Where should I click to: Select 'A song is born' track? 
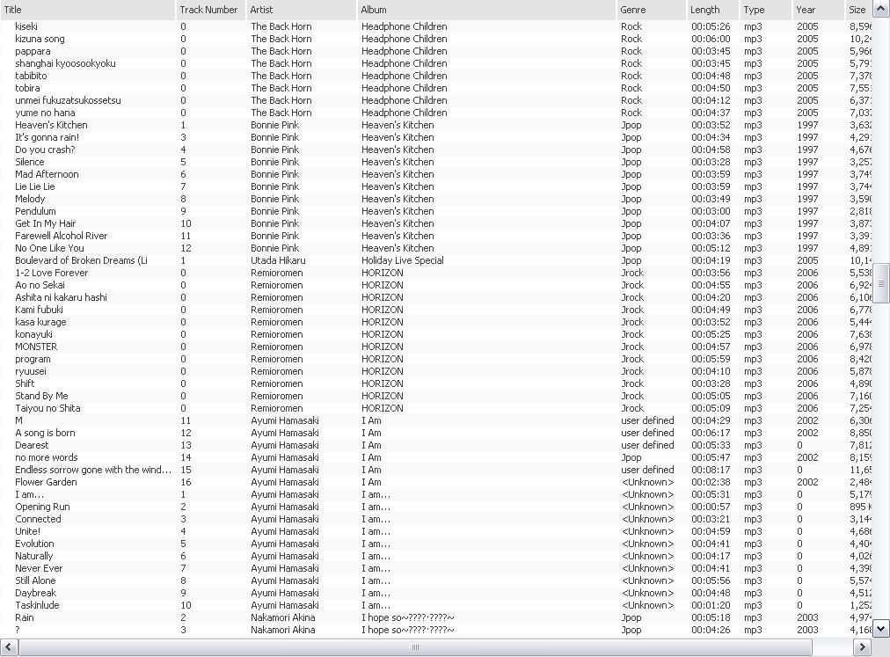pos(45,433)
